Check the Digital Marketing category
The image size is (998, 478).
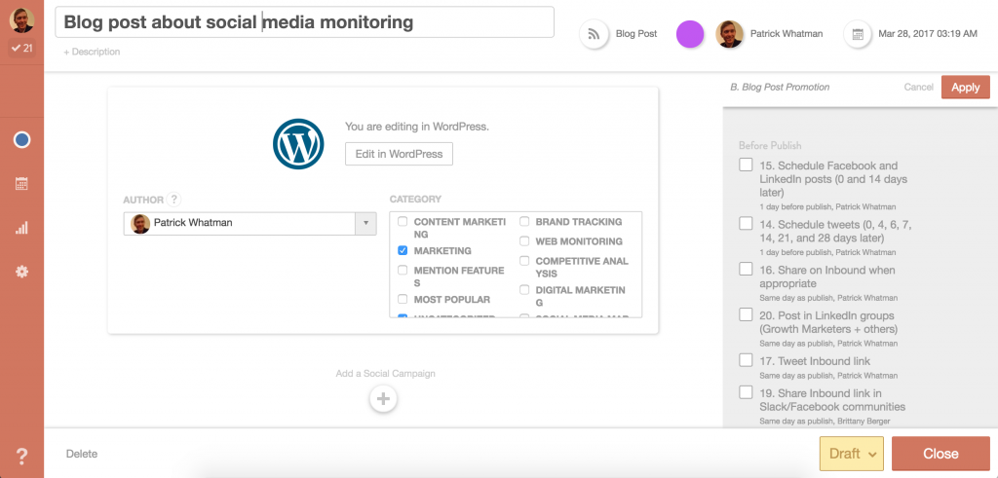point(524,290)
